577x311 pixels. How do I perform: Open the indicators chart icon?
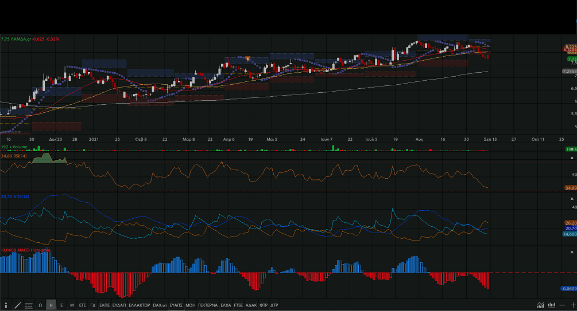coord(540,305)
